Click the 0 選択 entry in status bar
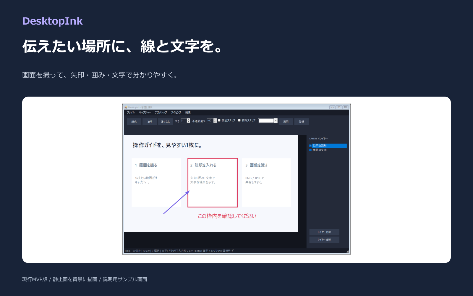The height and width of the screenshot is (296, 473). [x=156, y=251]
